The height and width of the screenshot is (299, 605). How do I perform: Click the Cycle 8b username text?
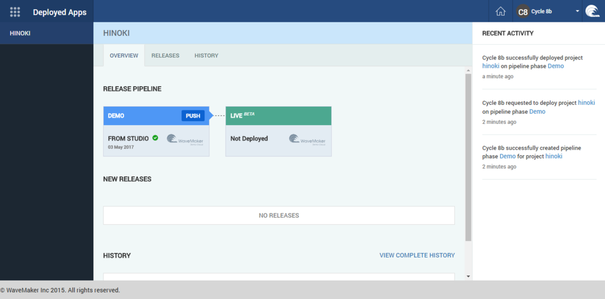point(541,12)
